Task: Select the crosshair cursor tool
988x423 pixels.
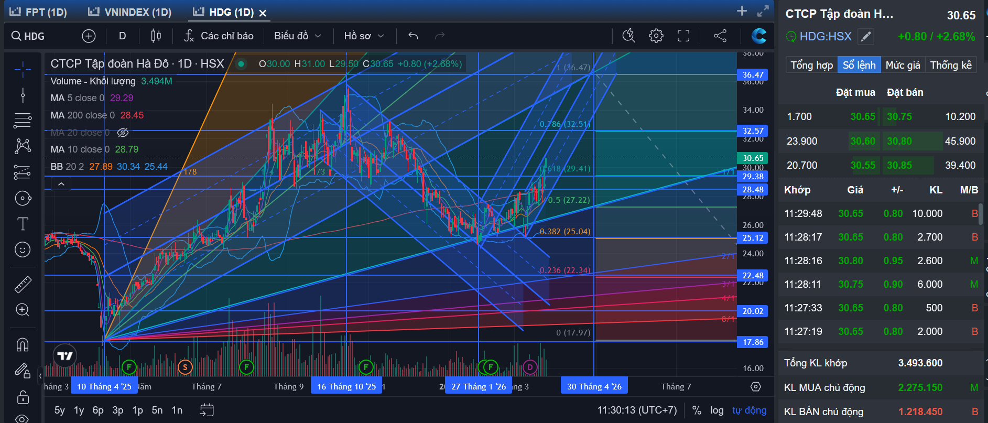Action: pyautogui.click(x=23, y=69)
